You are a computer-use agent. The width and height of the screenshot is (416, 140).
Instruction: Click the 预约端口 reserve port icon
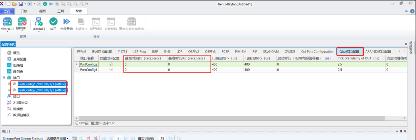point(7,21)
